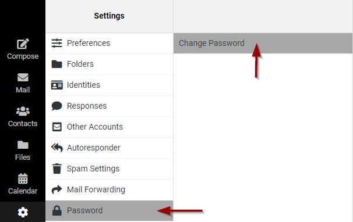This screenshot has height=222, width=353.
Task: Click the Password padlock icon
Action: [57, 210]
